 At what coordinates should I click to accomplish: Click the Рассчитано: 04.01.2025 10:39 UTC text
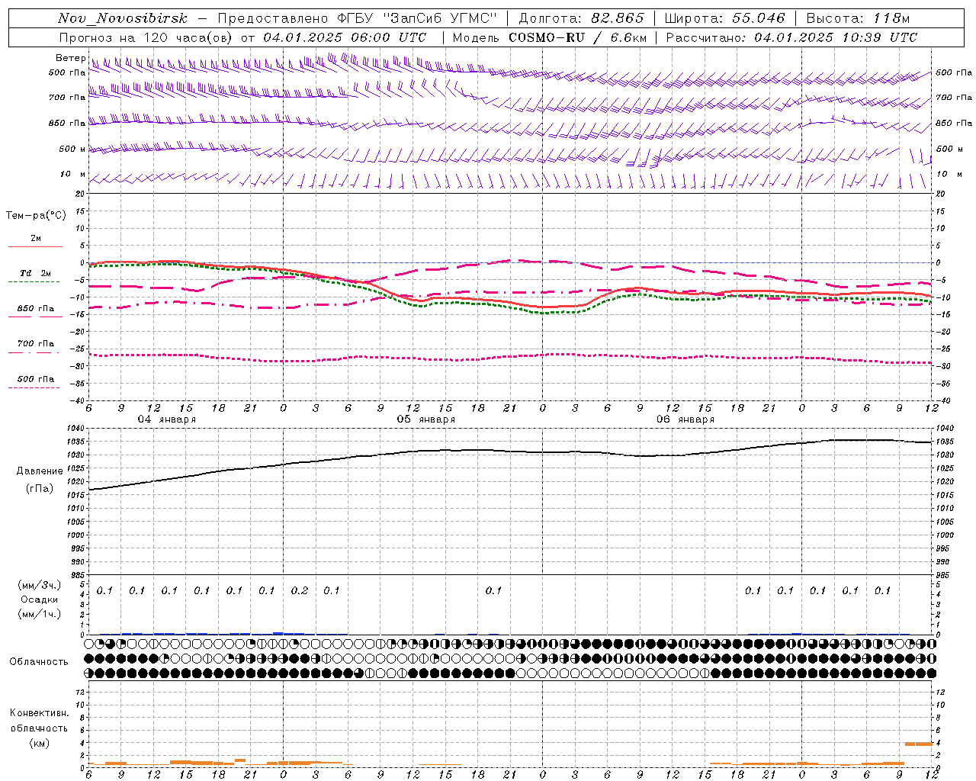791,37
